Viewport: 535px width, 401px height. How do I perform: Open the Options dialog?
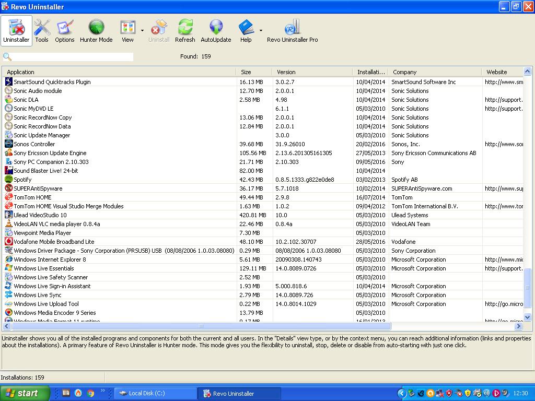(x=64, y=31)
